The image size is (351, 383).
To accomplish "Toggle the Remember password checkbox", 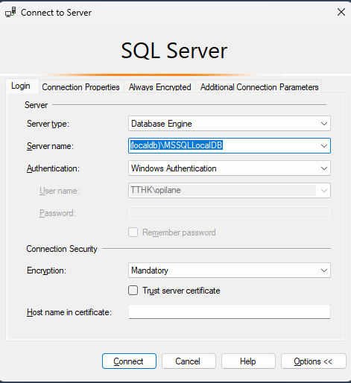I will [133, 232].
